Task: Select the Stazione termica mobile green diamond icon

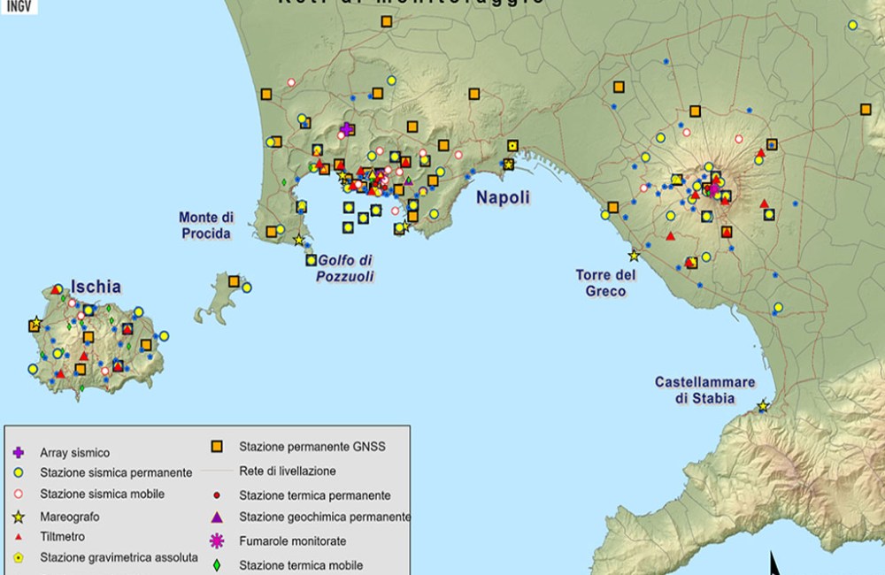Action: tap(217, 564)
